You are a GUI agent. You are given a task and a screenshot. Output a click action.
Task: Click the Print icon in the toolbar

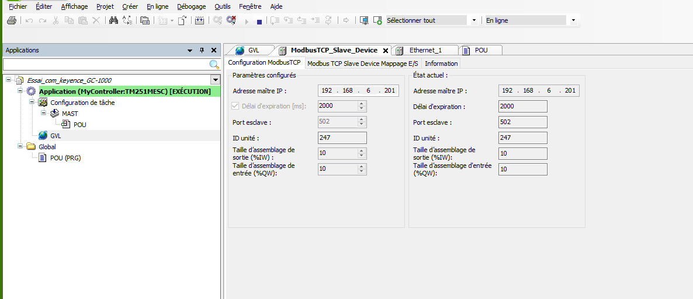click(12, 20)
